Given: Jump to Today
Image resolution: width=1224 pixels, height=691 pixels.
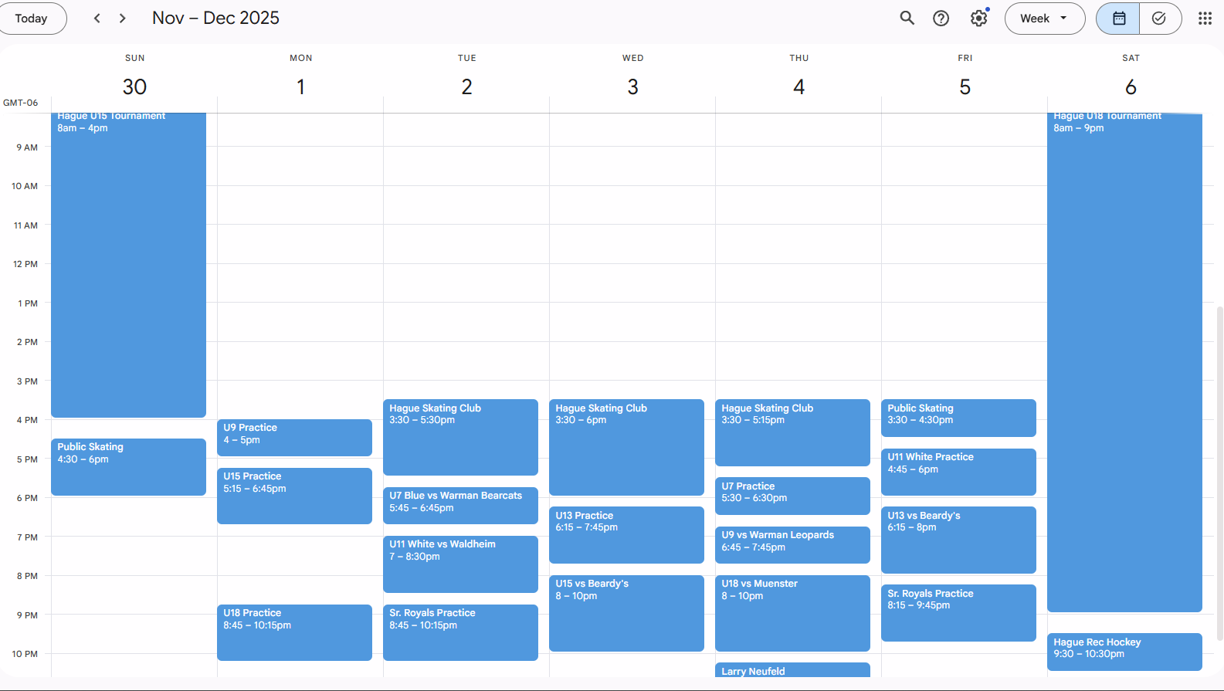Looking at the screenshot, I should 31,19.
